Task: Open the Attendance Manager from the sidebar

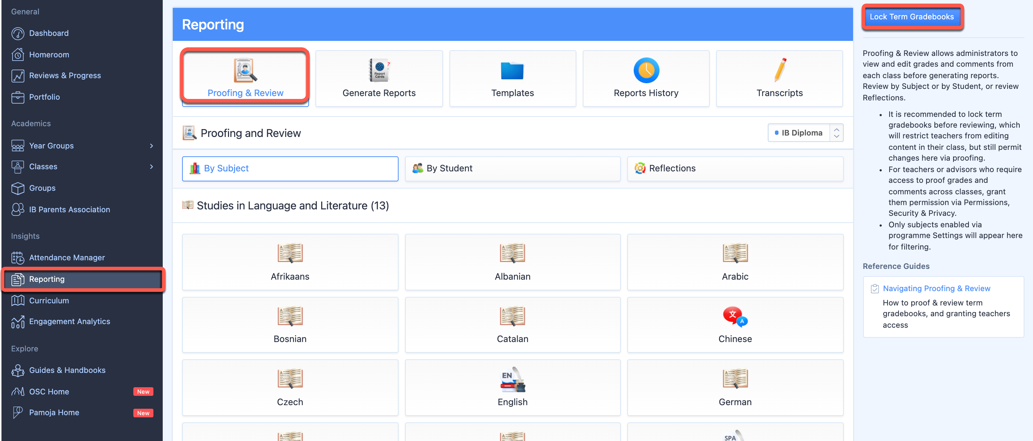Action: point(67,257)
